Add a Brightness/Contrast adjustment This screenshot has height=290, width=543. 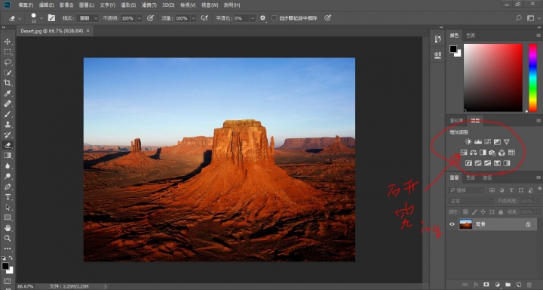pos(468,141)
